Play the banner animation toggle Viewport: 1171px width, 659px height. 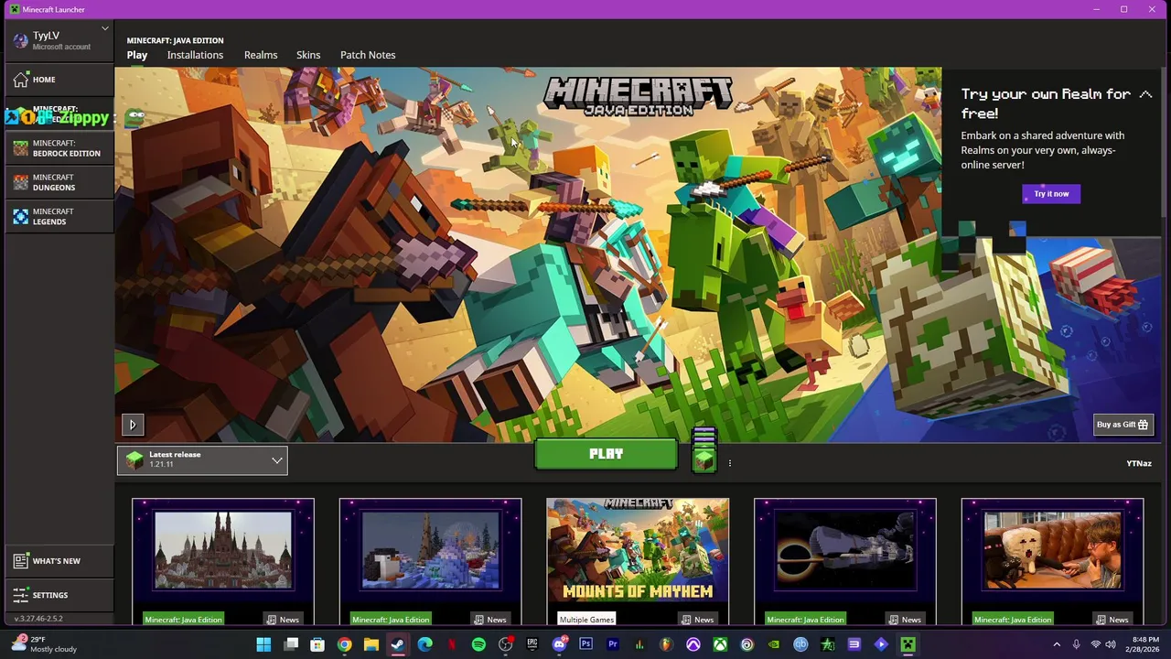[x=133, y=425]
